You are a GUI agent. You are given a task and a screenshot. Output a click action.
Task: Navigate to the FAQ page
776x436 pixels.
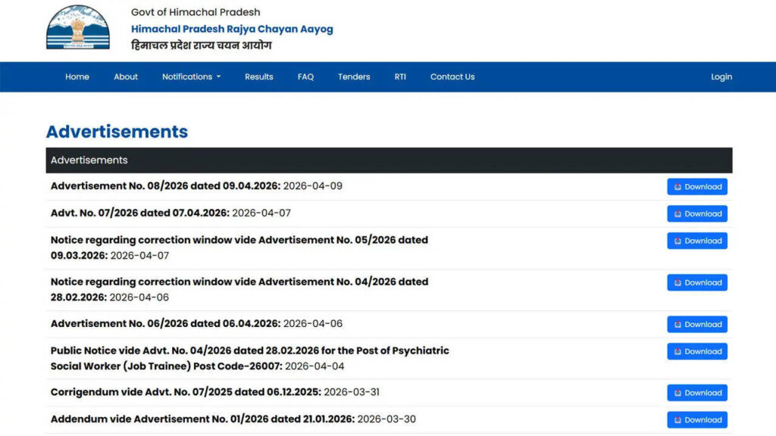305,77
